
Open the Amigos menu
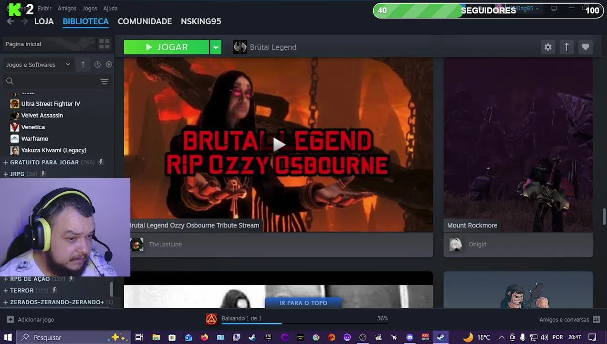click(x=67, y=8)
